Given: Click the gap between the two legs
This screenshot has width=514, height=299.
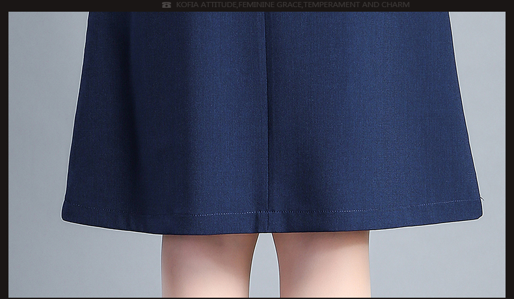Looking at the screenshot, I should point(265,266).
